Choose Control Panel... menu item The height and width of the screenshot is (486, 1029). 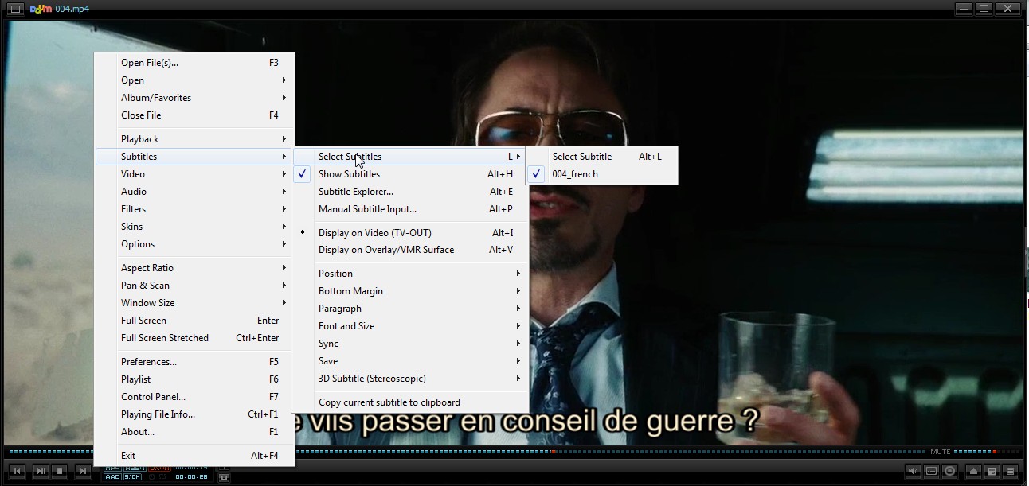pyautogui.click(x=194, y=397)
